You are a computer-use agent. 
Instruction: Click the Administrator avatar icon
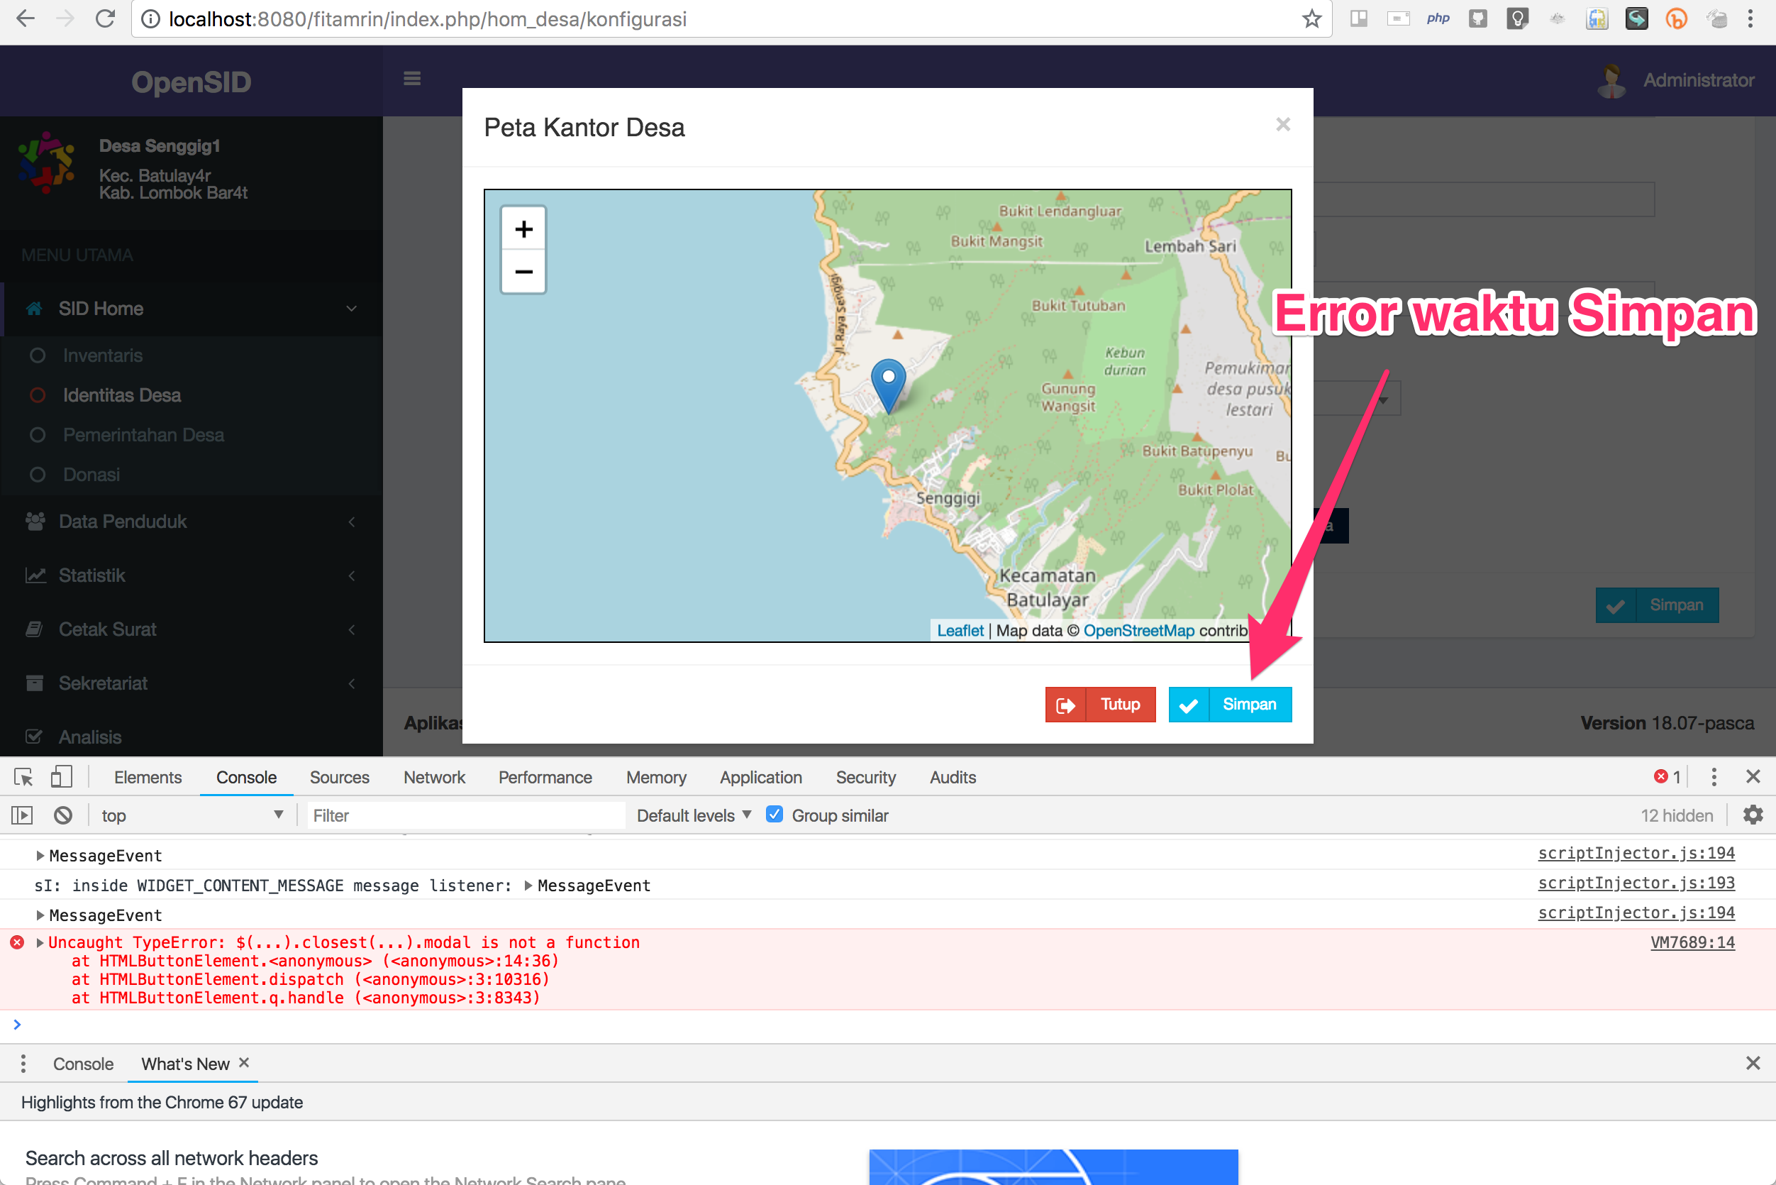(x=1611, y=80)
